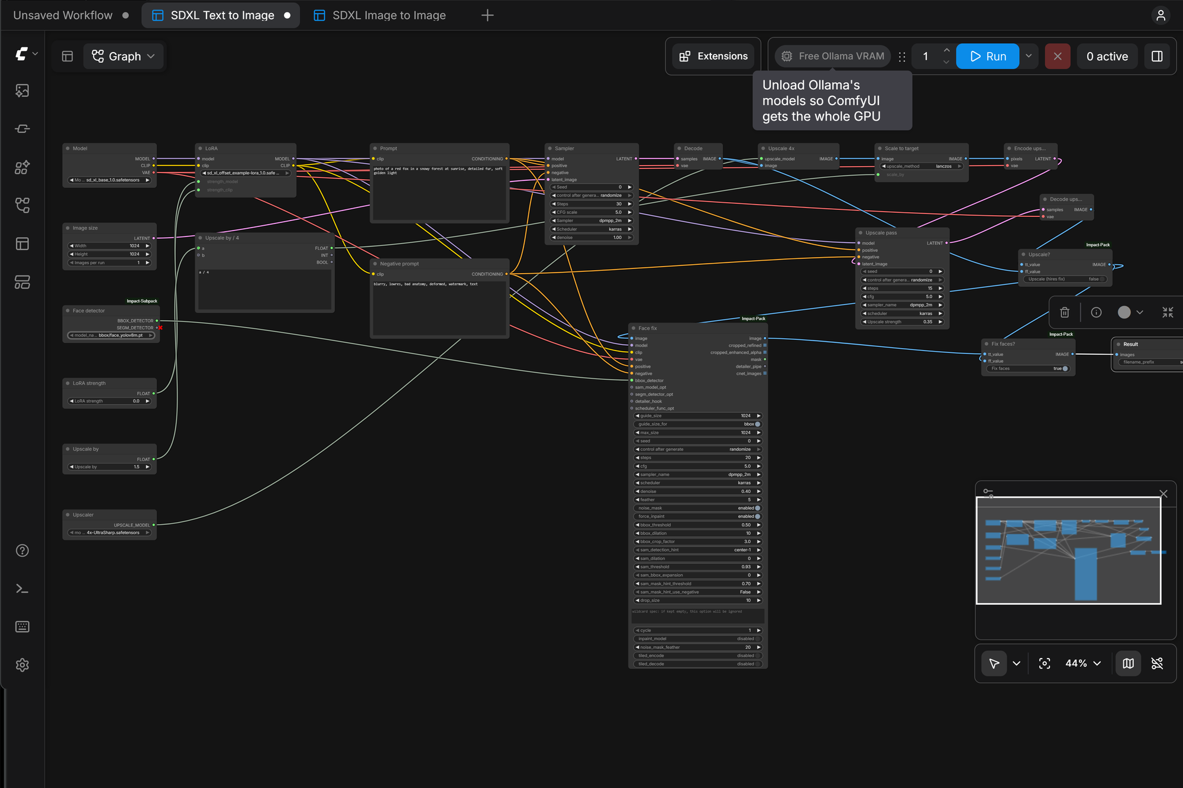Open the node library sidebar icon

(x=22, y=129)
